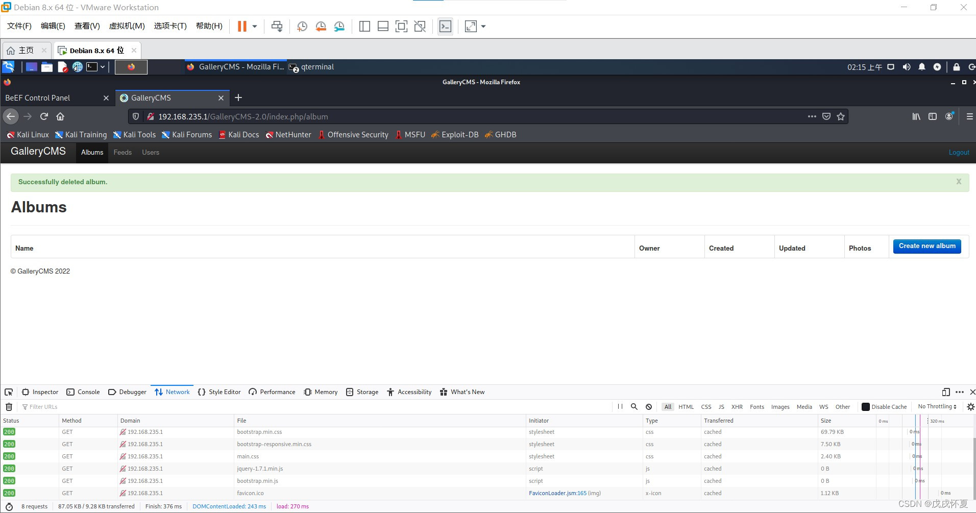This screenshot has width=976, height=513.
Task: Open the Kali applications menu icon
Action: pos(8,67)
